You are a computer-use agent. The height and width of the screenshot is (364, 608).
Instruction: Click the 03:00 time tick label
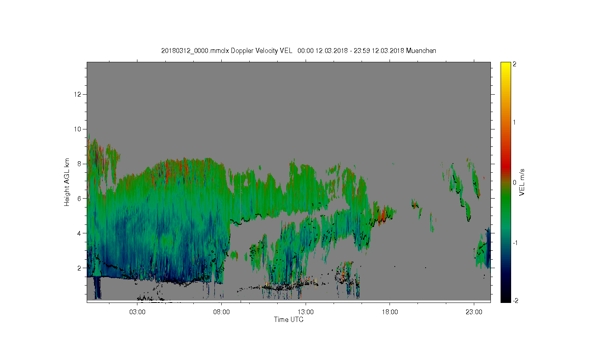pyautogui.click(x=137, y=312)
